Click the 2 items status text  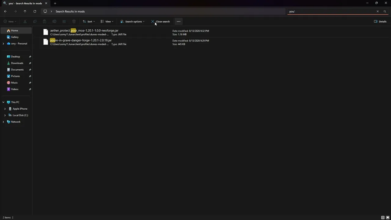7,218
